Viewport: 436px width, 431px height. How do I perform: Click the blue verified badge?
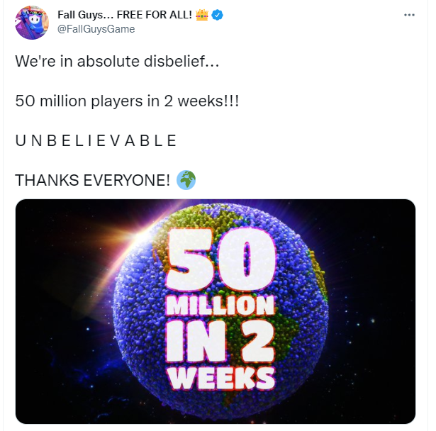[218, 16]
